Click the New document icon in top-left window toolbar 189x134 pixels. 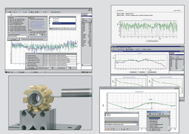point(6,12)
